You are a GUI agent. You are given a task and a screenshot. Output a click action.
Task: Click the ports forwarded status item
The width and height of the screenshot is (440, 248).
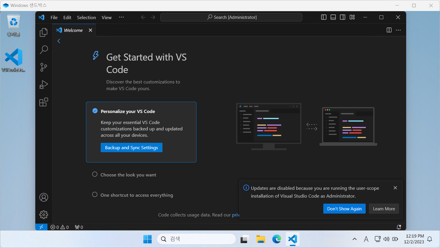[79, 227]
